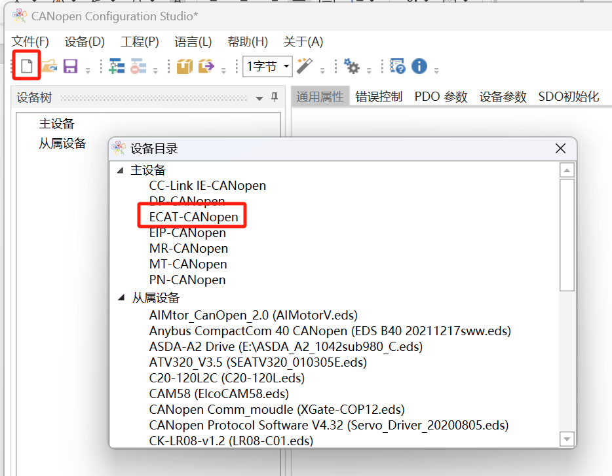Select CC-Link IE-CANopen master device
612x476 pixels.
(208, 186)
